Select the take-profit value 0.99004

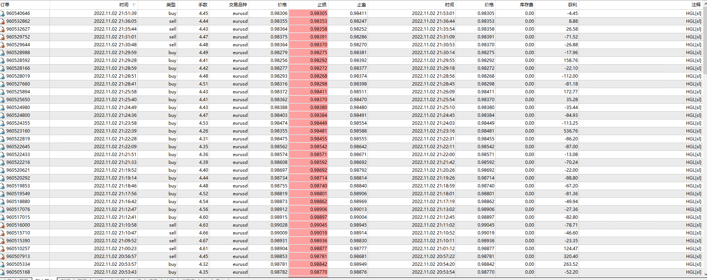click(359, 217)
